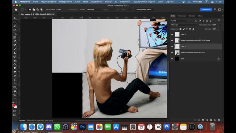Open the selection Style dropdown in options bar
The height and width of the screenshot is (133, 236).
point(95,10)
